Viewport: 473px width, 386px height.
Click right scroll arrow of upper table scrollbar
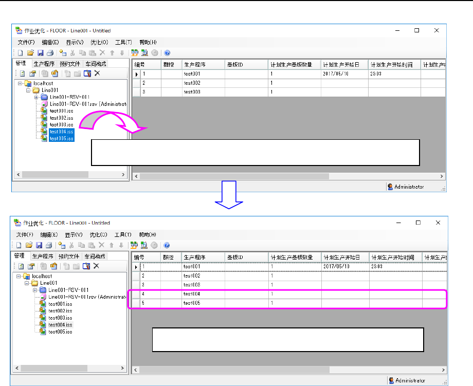pos(442,176)
